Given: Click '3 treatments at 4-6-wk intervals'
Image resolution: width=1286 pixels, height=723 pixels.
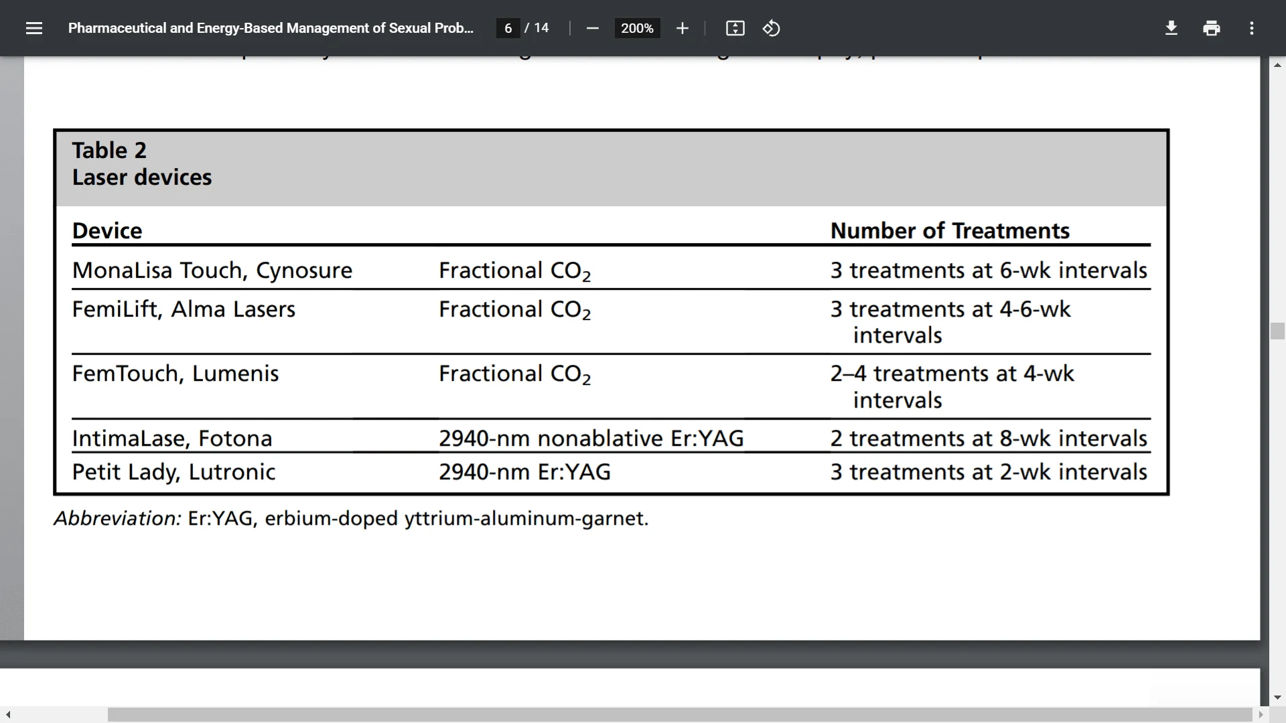Looking at the screenshot, I should (950, 322).
